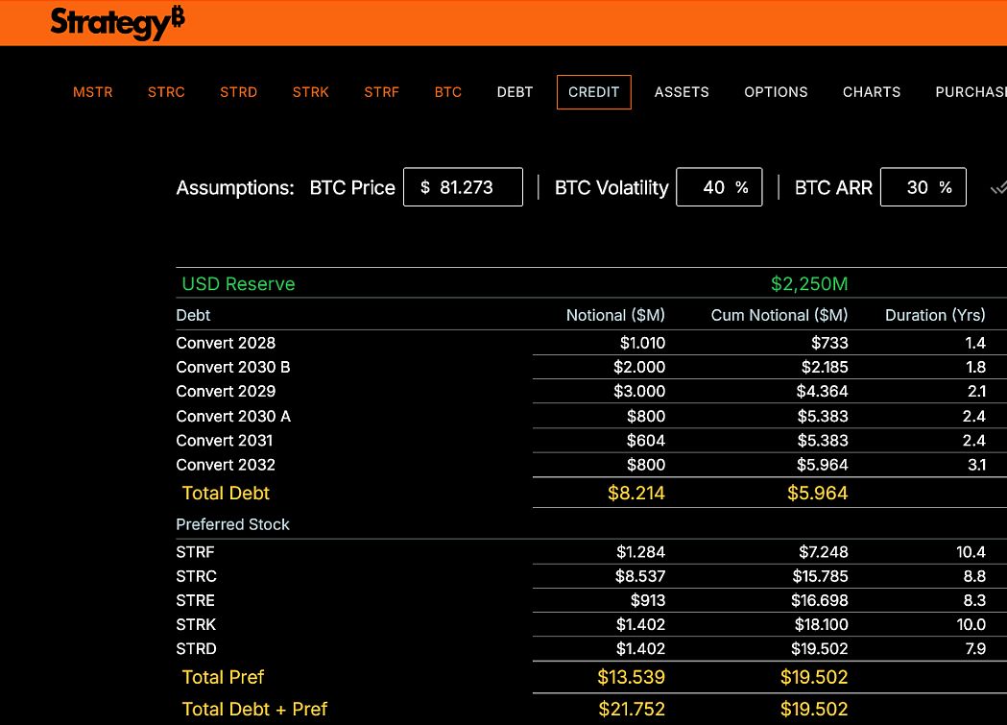Click the Cum Notional ($M) column header
The height and width of the screenshot is (725, 1007).
point(779,315)
